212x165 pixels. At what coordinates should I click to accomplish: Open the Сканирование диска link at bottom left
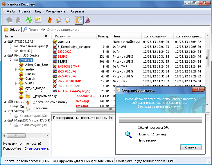pyautogui.click(x=37, y=148)
